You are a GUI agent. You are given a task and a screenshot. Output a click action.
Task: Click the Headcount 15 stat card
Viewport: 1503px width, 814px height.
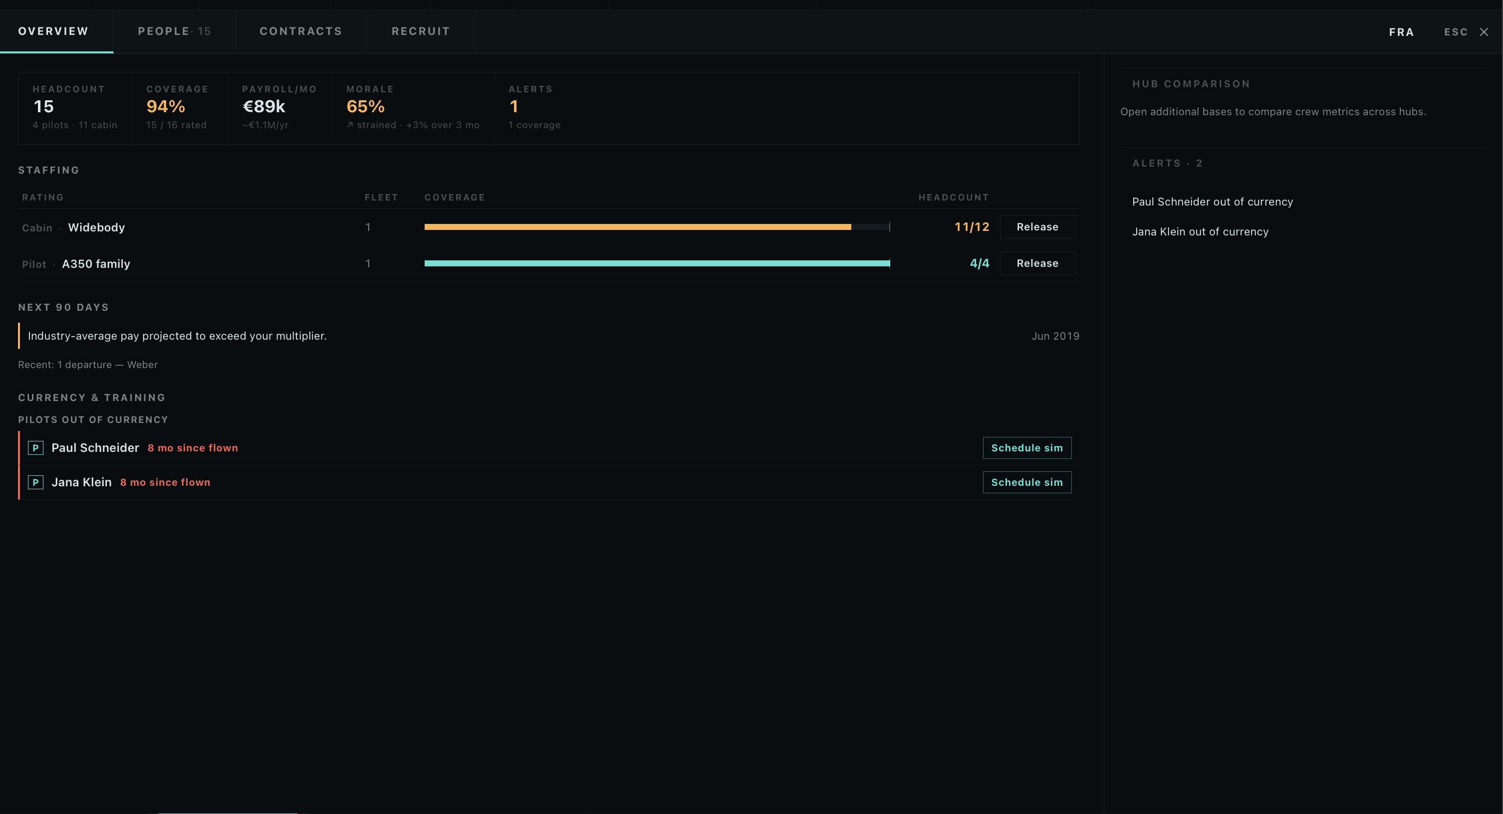pyautogui.click(x=75, y=108)
